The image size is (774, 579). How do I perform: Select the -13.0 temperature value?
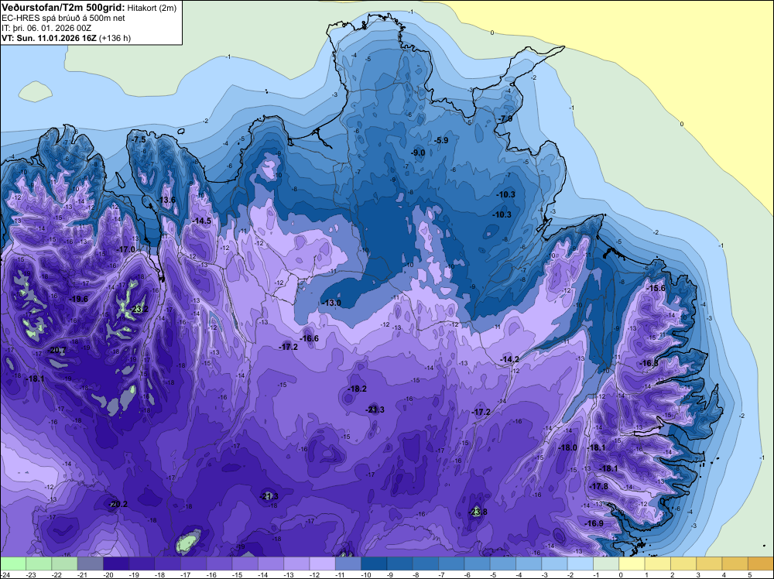pyautogui.click(x=331, y=303)
